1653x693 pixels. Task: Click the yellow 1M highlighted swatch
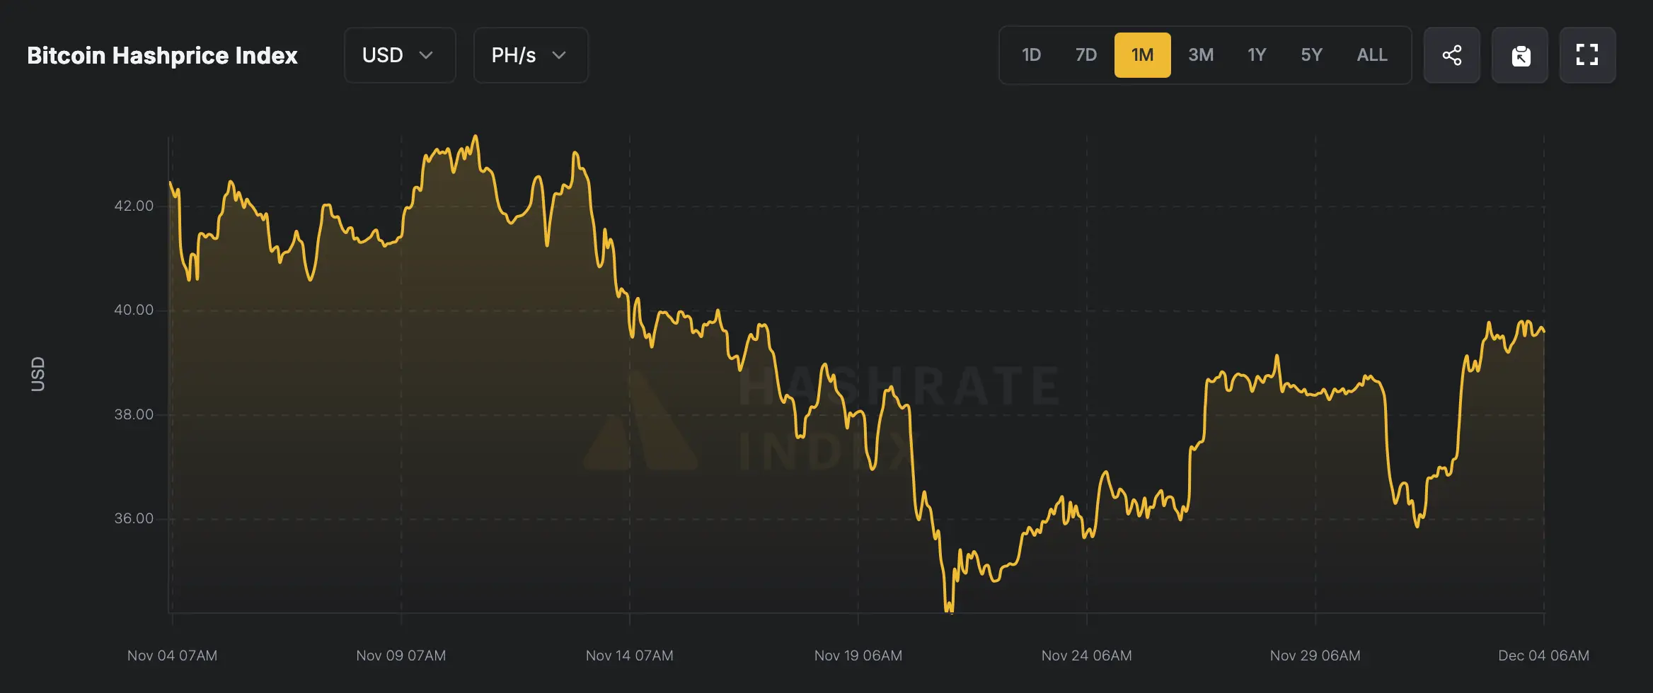pyautogui.click(x=1143, y=54)
